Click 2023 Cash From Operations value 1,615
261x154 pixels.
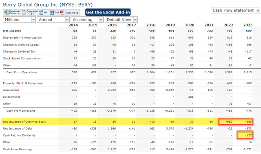click(248, 72)
